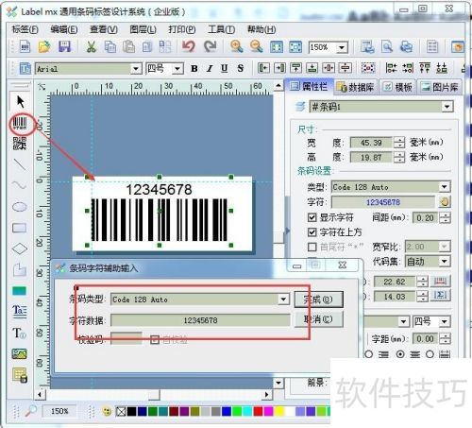Select the filled teal rectangle tool
Image resolution: width=472 pixels, height=428 pixels.
20,291
